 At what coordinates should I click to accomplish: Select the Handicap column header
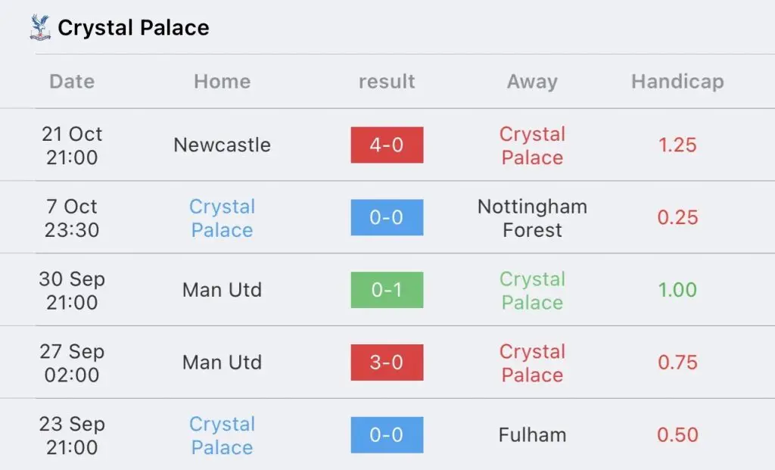[x=677, y=82]
